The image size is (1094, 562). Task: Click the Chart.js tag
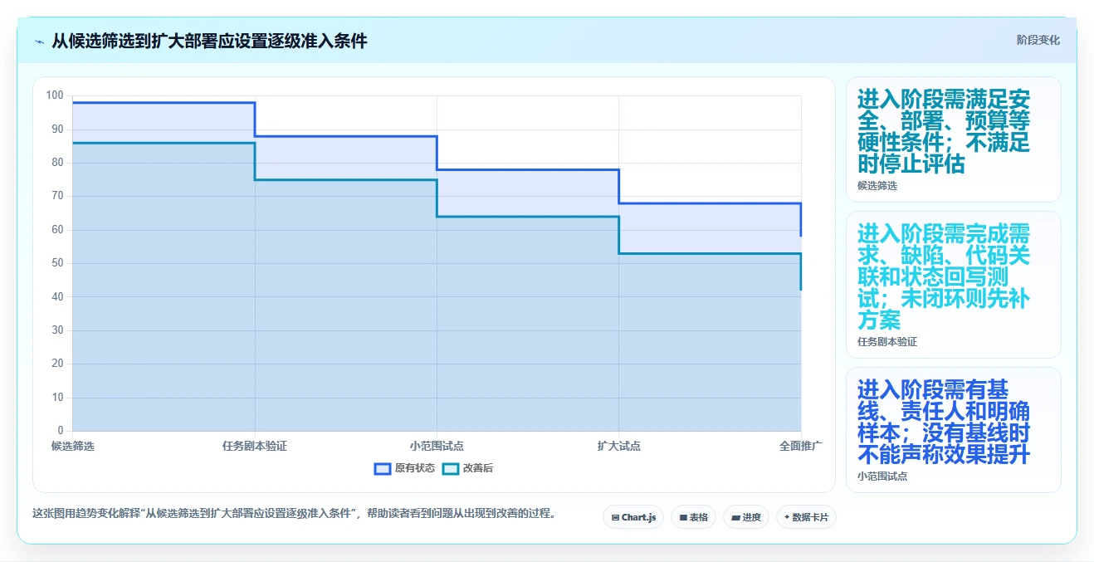632,517
